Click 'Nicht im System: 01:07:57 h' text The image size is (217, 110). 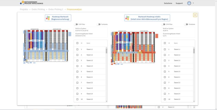(x=82, y=29)
